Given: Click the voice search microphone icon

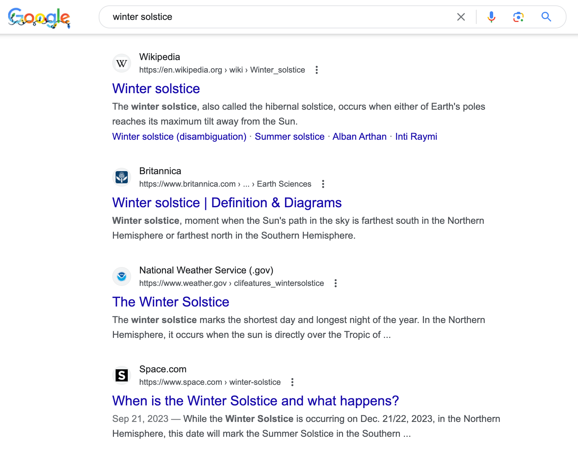Looking at the screenshot, I should [491, 17].
